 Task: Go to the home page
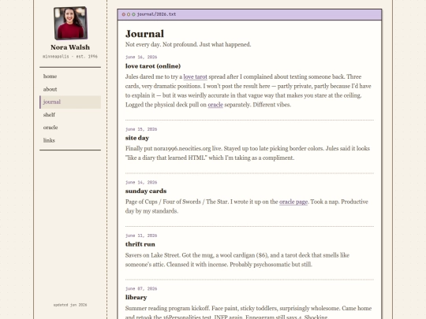[70, 76]
